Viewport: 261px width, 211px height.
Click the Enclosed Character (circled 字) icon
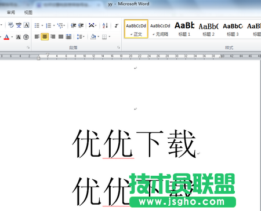[26, 37]
